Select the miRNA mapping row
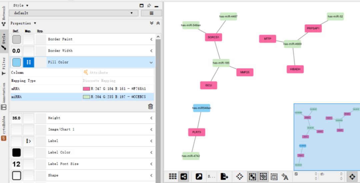The image size is (360, 183). pos(82,97)
